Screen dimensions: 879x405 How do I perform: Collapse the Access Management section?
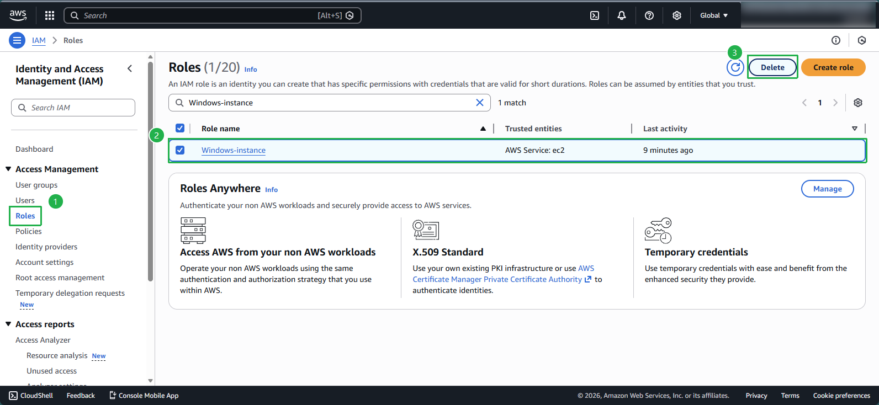click(8, 169)
